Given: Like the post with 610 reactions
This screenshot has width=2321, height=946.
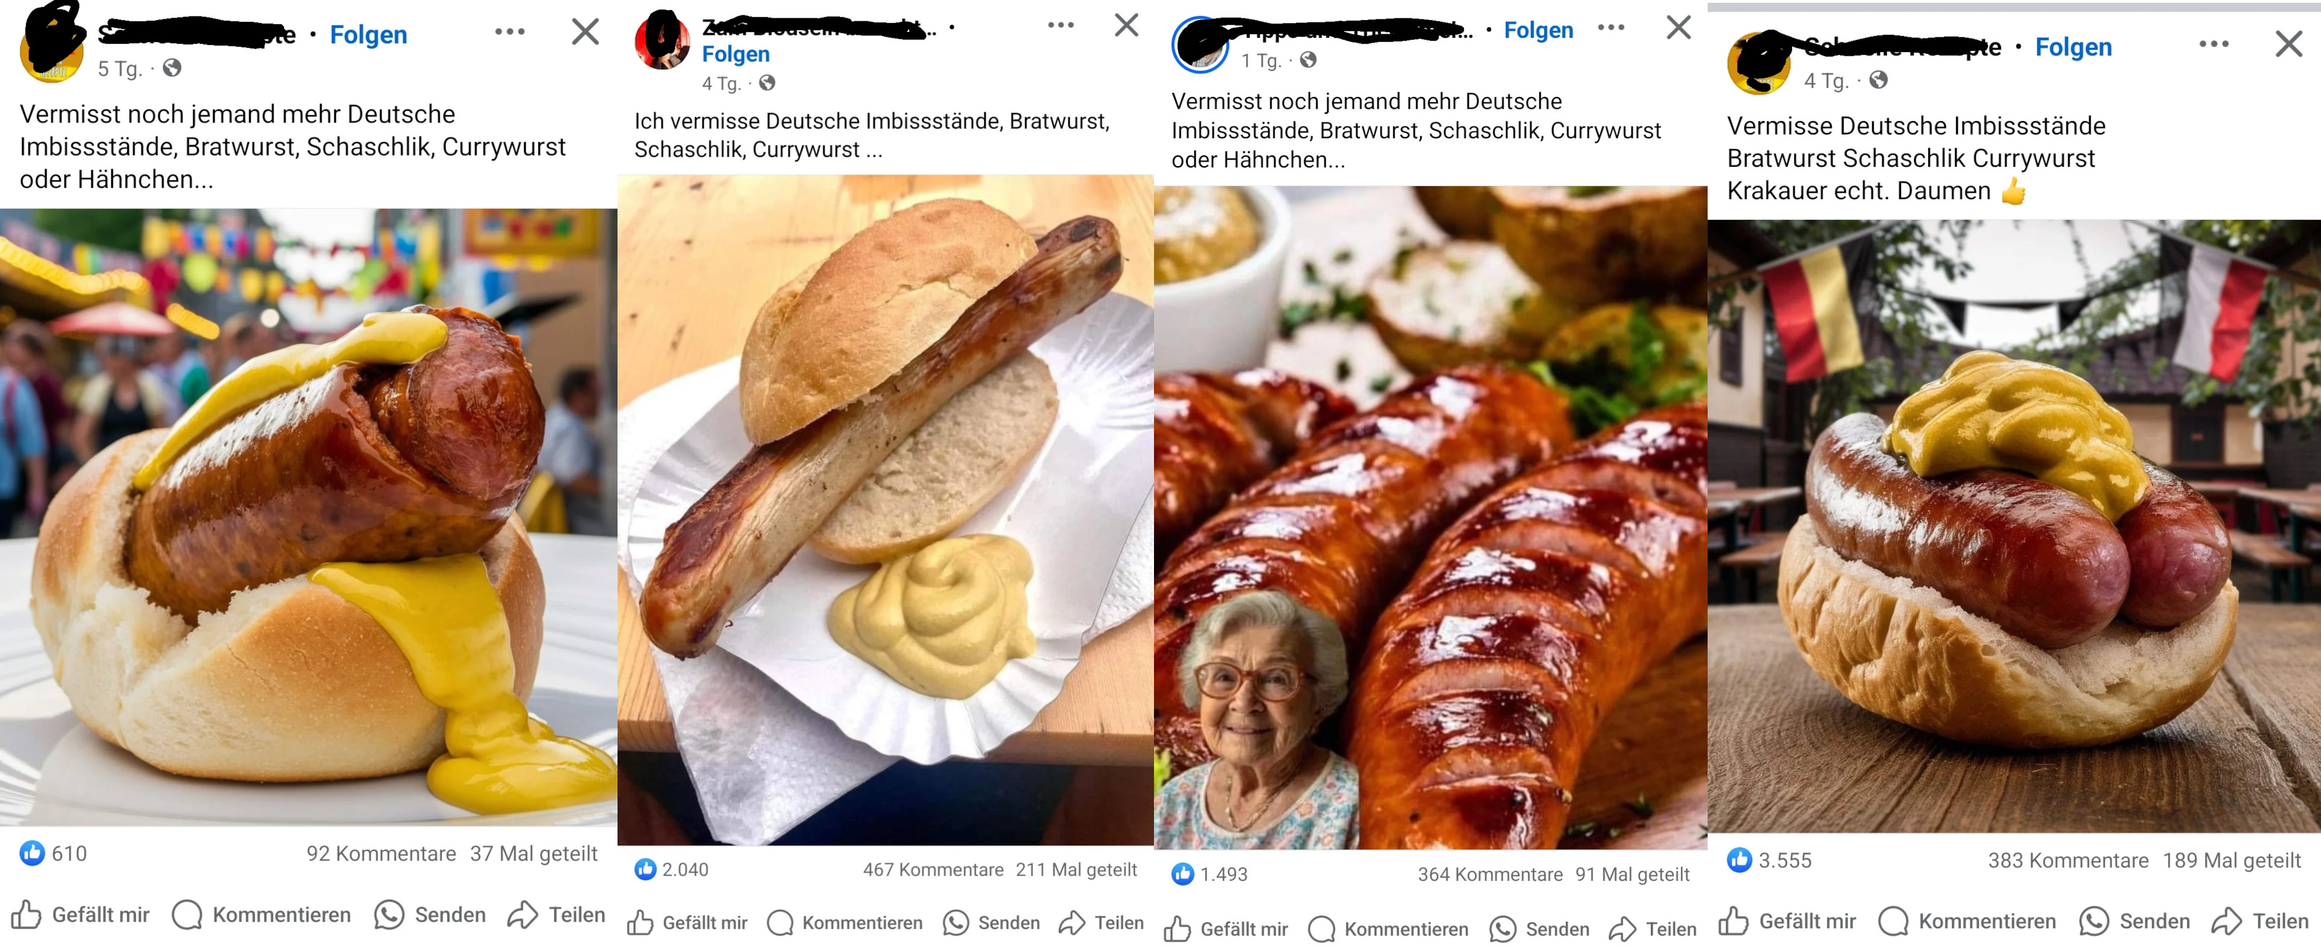Looking at the screenshot, I should pyautogui.click(x=80, y=915).
